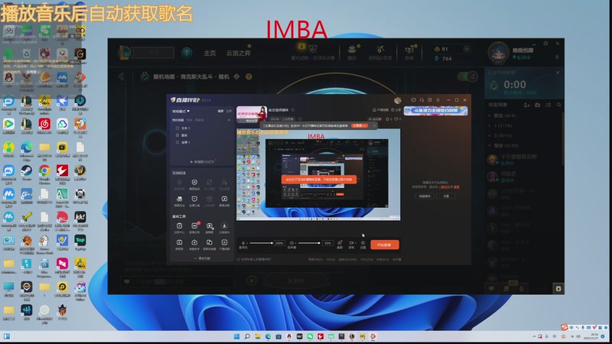Open 主页 tab in the League client
Screen dimensions: 612x344
210,53
